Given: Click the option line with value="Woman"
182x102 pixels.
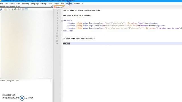Looking at the screenshot, I should [116, 26].
